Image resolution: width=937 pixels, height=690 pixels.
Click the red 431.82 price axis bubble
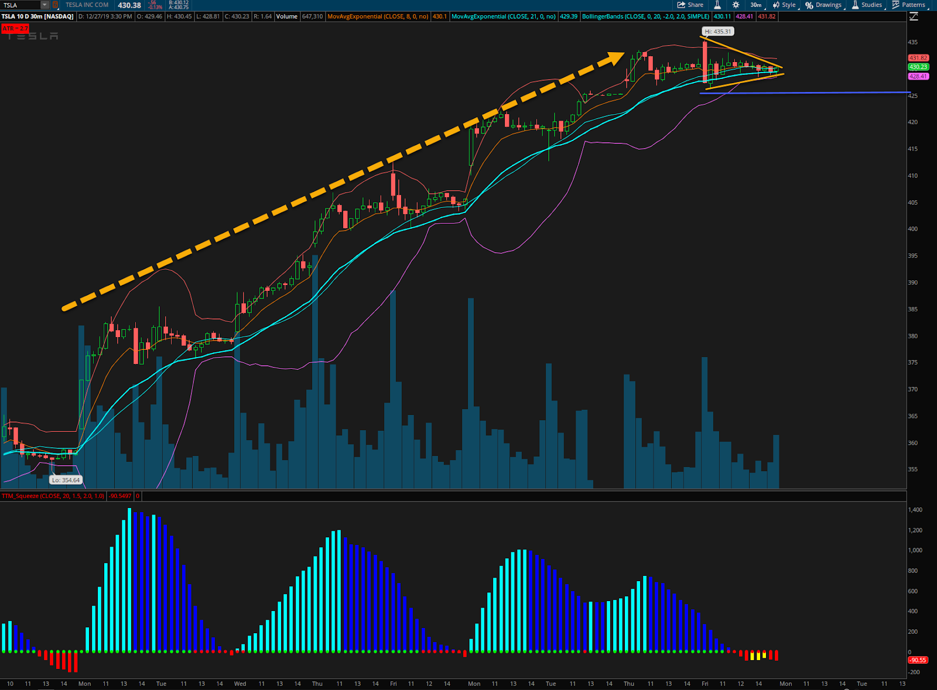(918, 58)
